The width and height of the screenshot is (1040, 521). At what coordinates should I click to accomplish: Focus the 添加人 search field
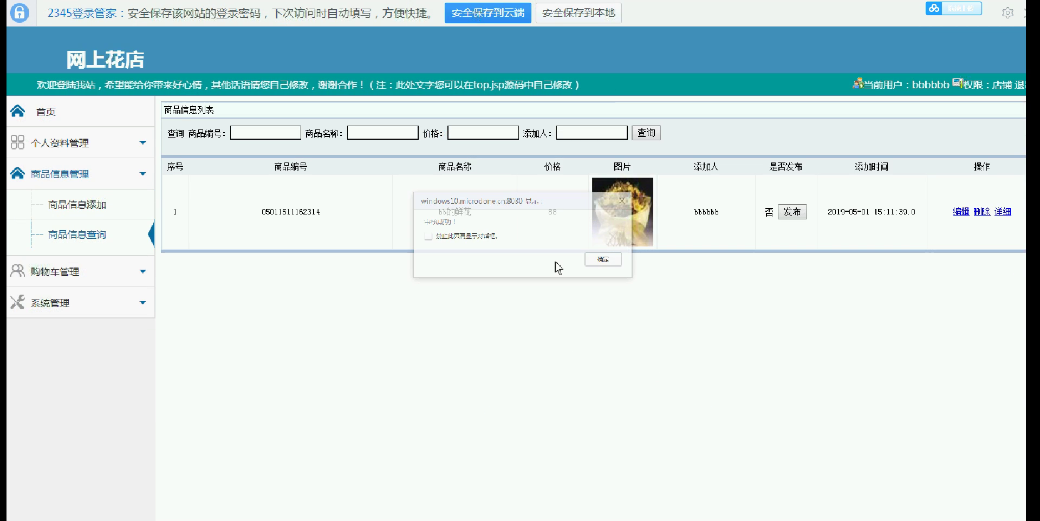pos(591,133)
